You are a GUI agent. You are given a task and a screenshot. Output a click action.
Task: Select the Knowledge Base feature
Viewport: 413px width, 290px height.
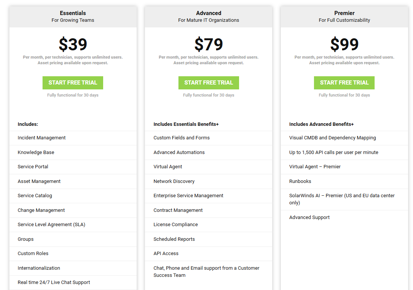click(36, 153)
